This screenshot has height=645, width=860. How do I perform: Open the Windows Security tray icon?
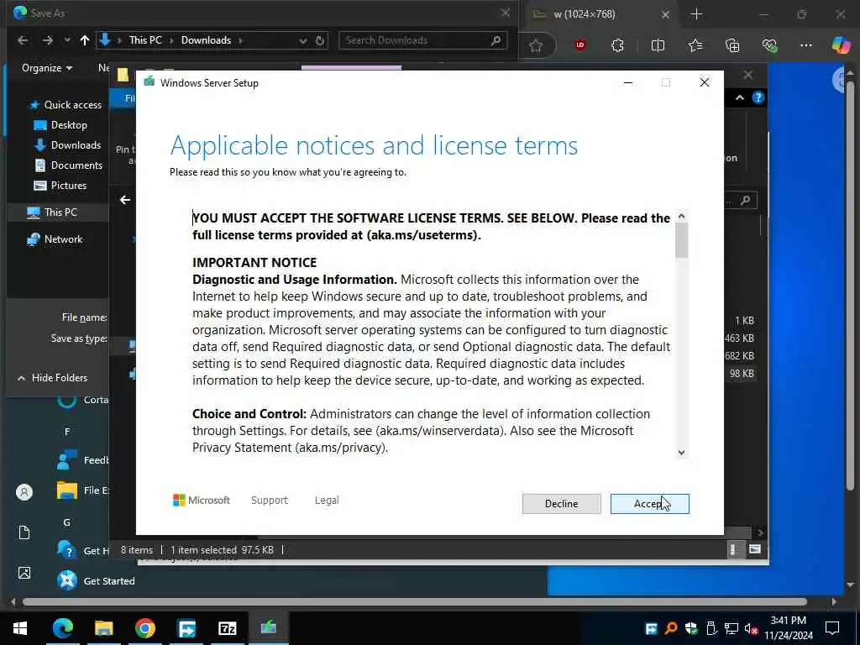click(x=691, y=628)
